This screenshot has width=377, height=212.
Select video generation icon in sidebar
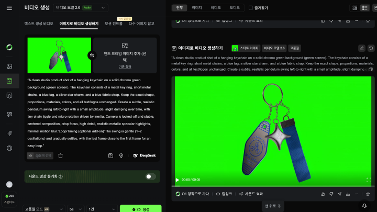click(9, 81)
